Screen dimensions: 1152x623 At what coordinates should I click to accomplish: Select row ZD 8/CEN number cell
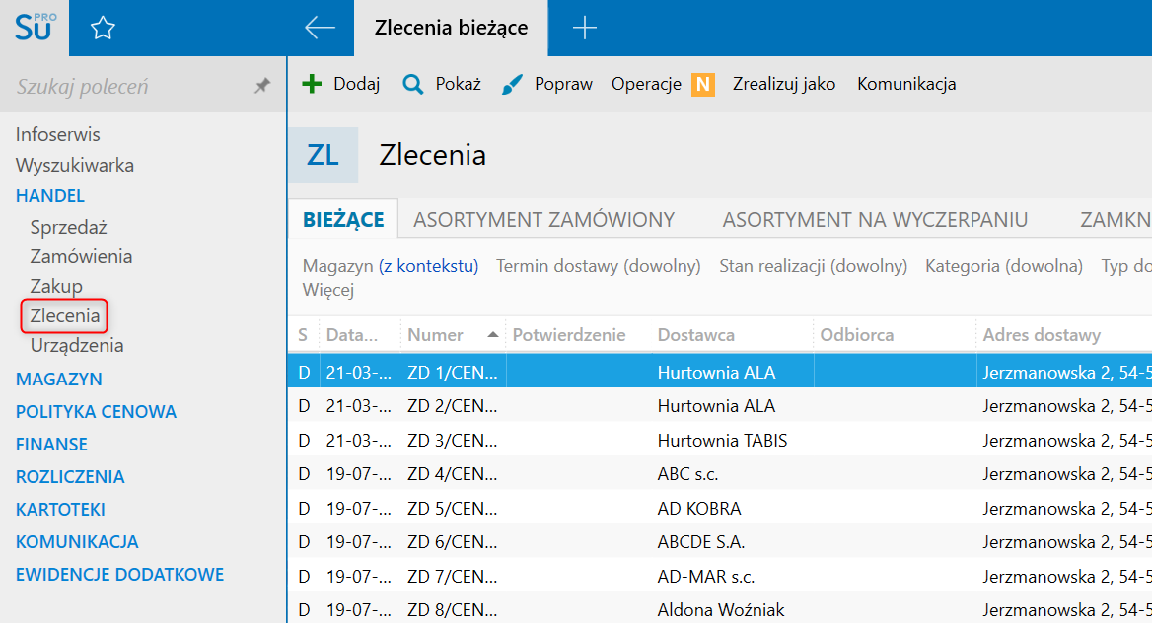coord(453,610)
